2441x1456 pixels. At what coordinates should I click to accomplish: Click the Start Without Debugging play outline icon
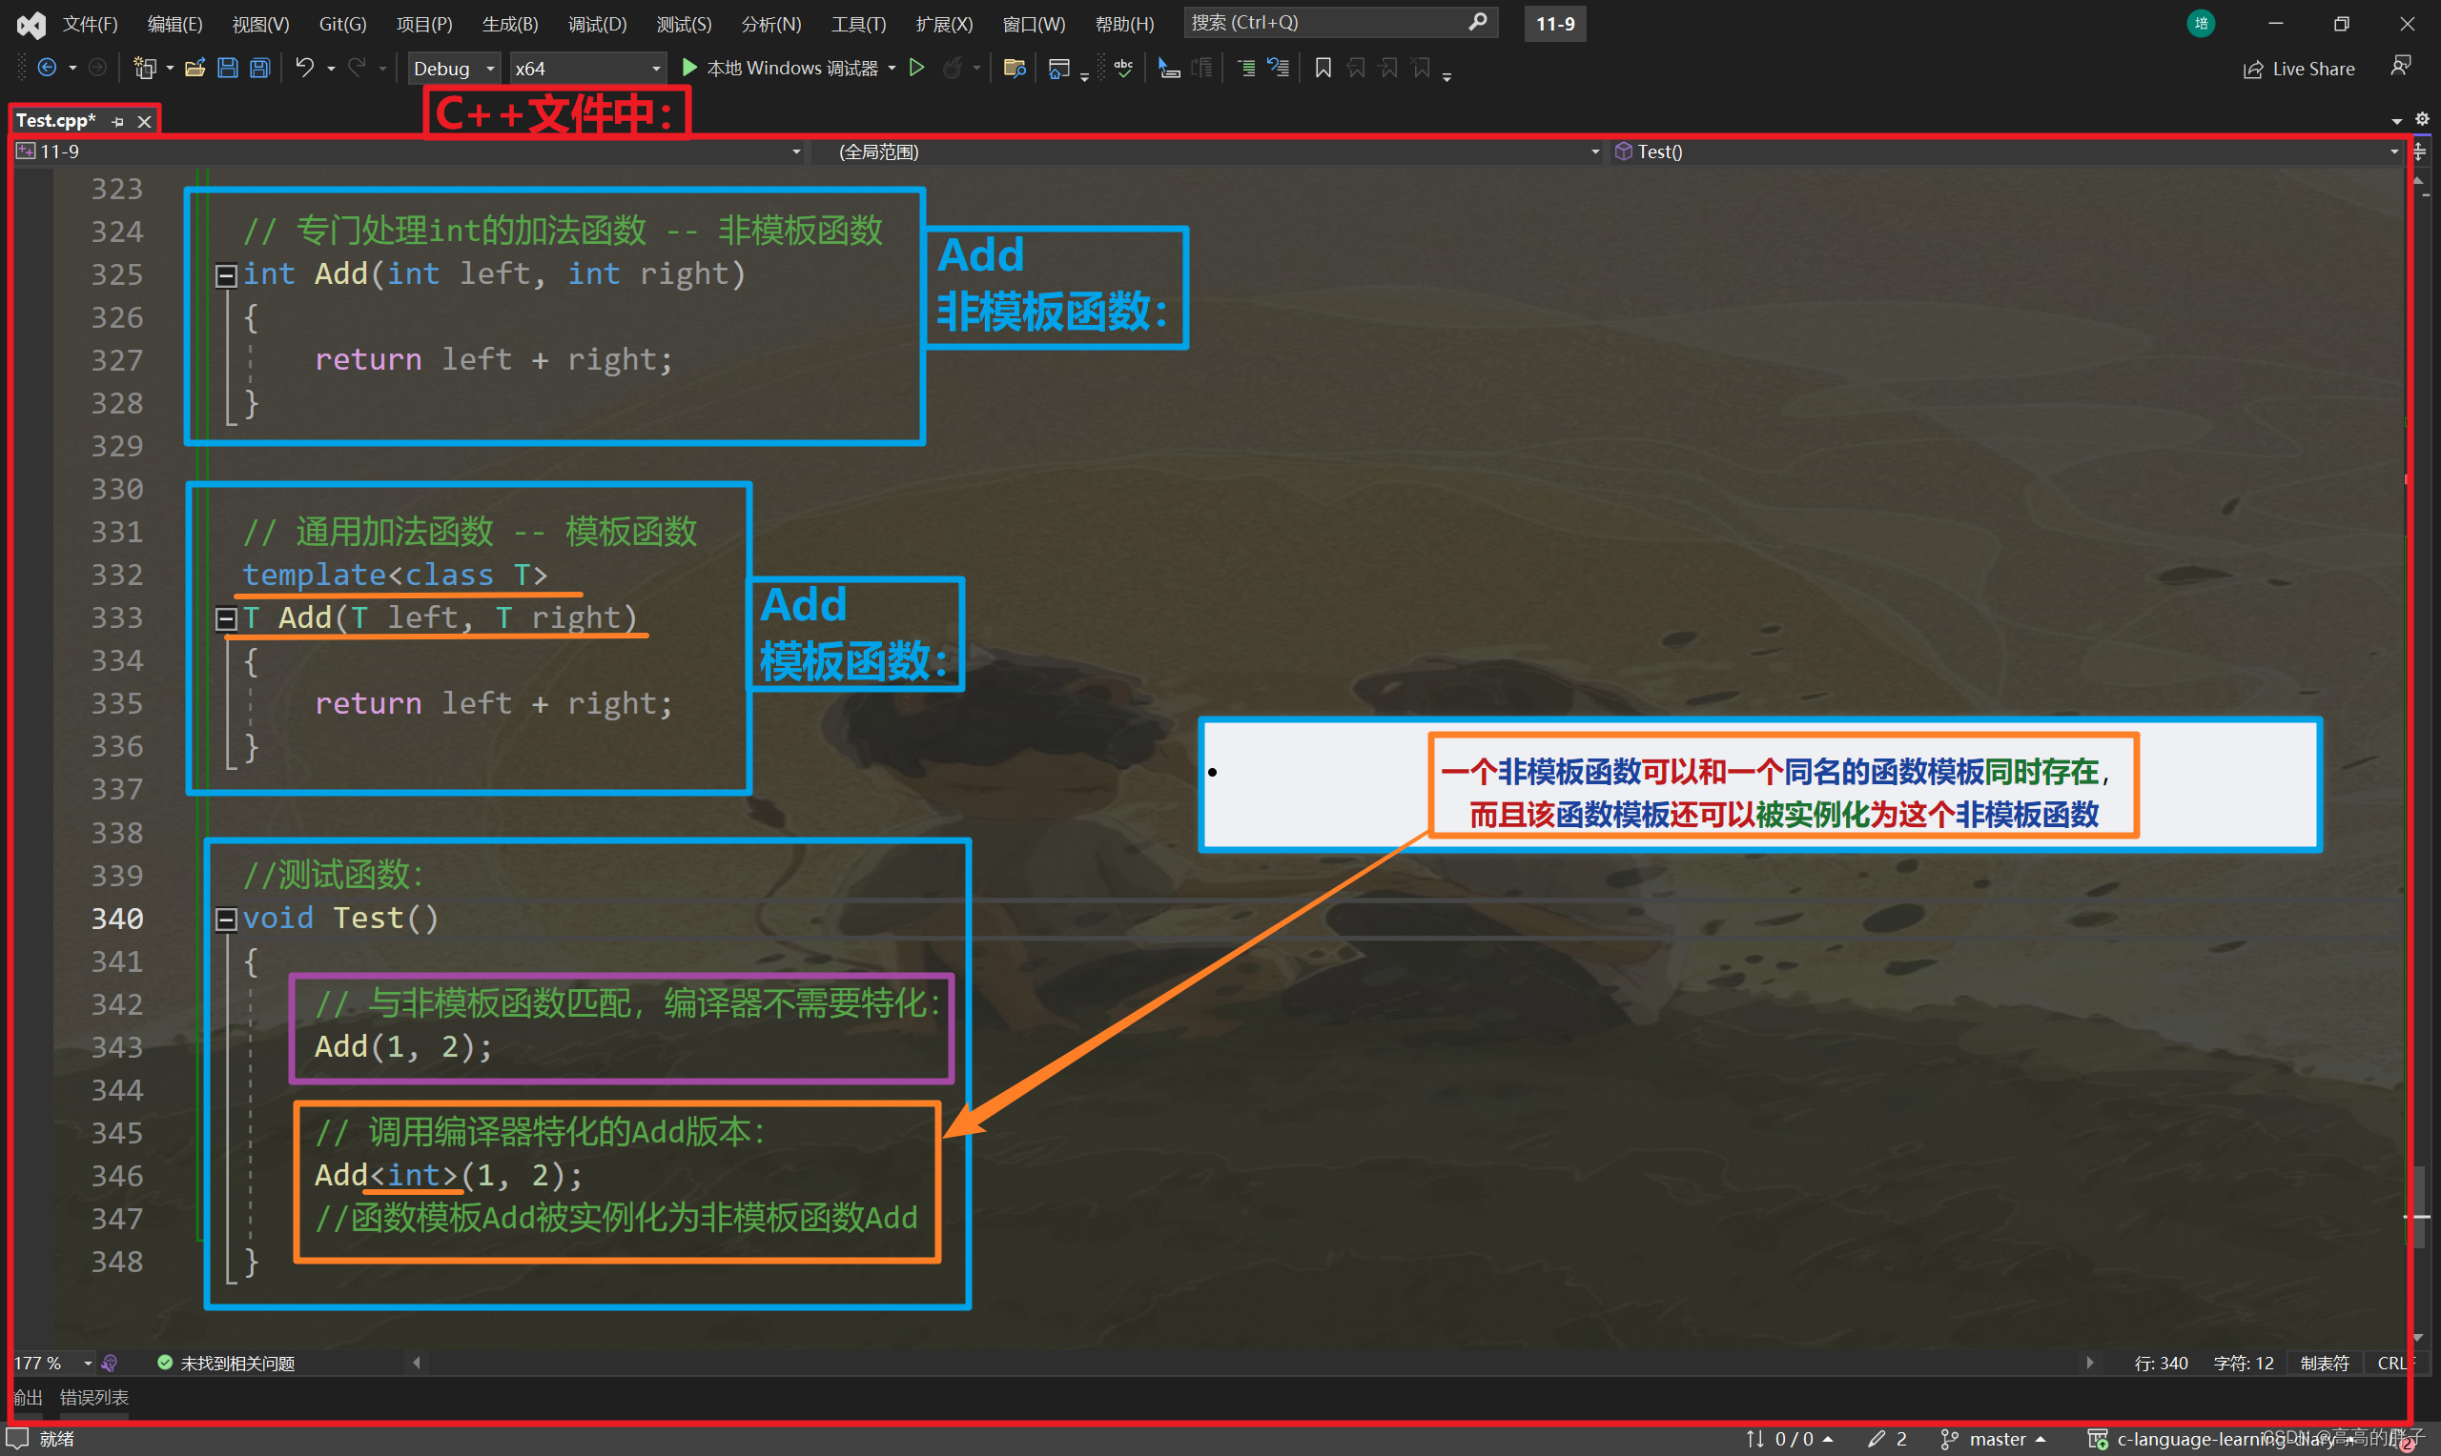916,68
